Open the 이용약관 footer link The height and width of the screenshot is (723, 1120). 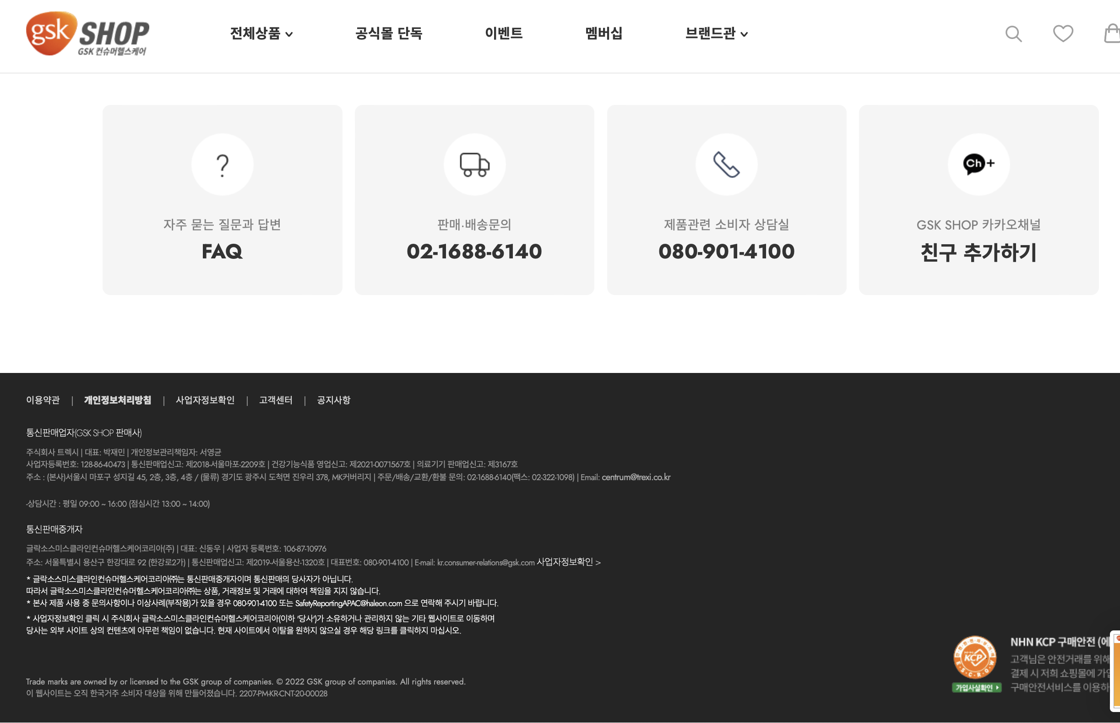point(43,400)
